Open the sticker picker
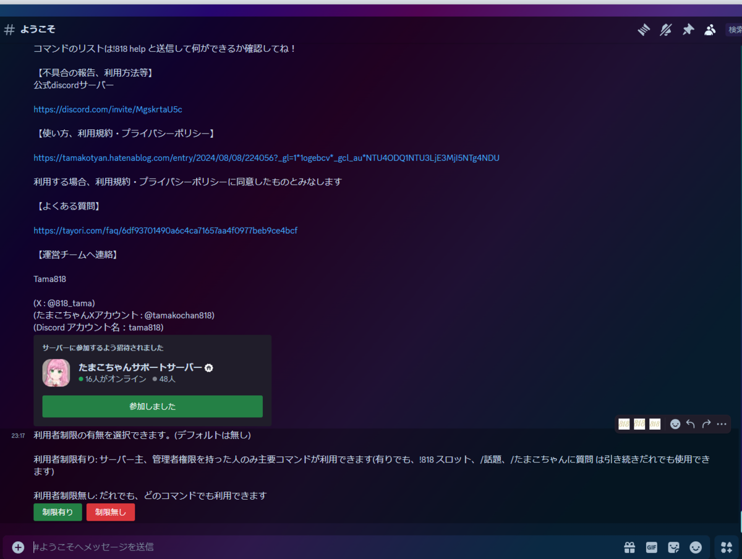 [673, 547]
